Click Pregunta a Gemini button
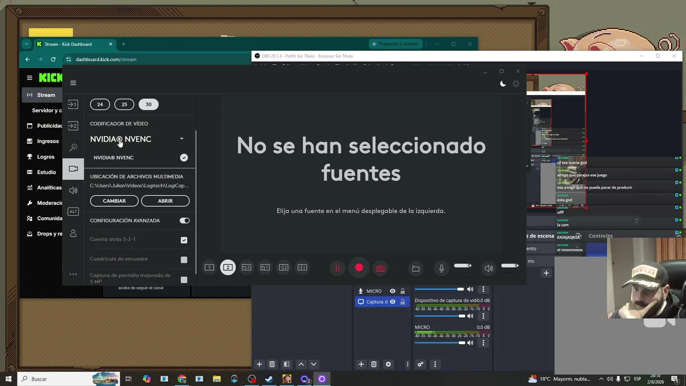Screen dimensions: 686x386 [x=396, y=44]
